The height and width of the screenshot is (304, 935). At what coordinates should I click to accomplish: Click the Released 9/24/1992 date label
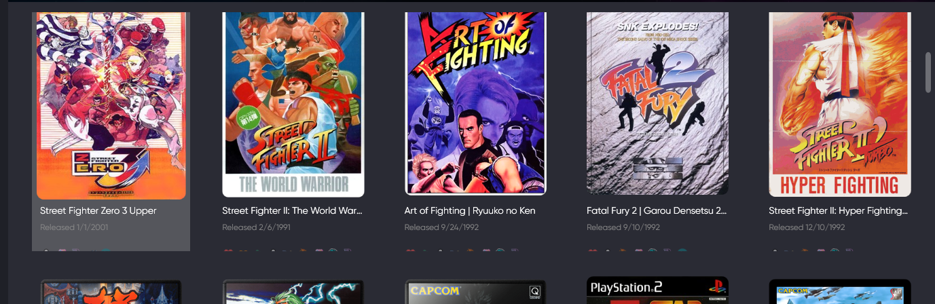click(442, 227)
